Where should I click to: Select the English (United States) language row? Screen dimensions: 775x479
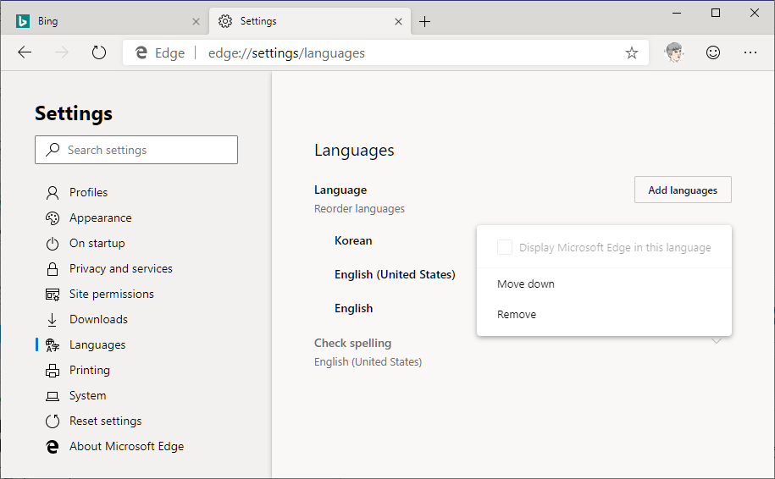tap(395, 274)
